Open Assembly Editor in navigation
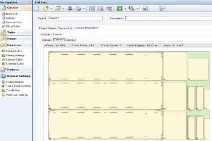 click(14, 64)
